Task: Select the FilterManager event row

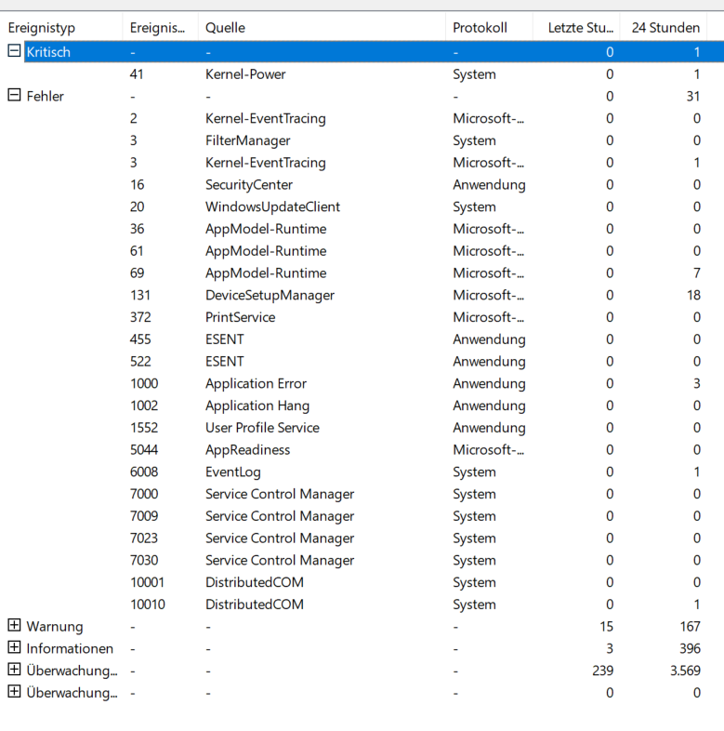Action: click(x=362, y=140)
